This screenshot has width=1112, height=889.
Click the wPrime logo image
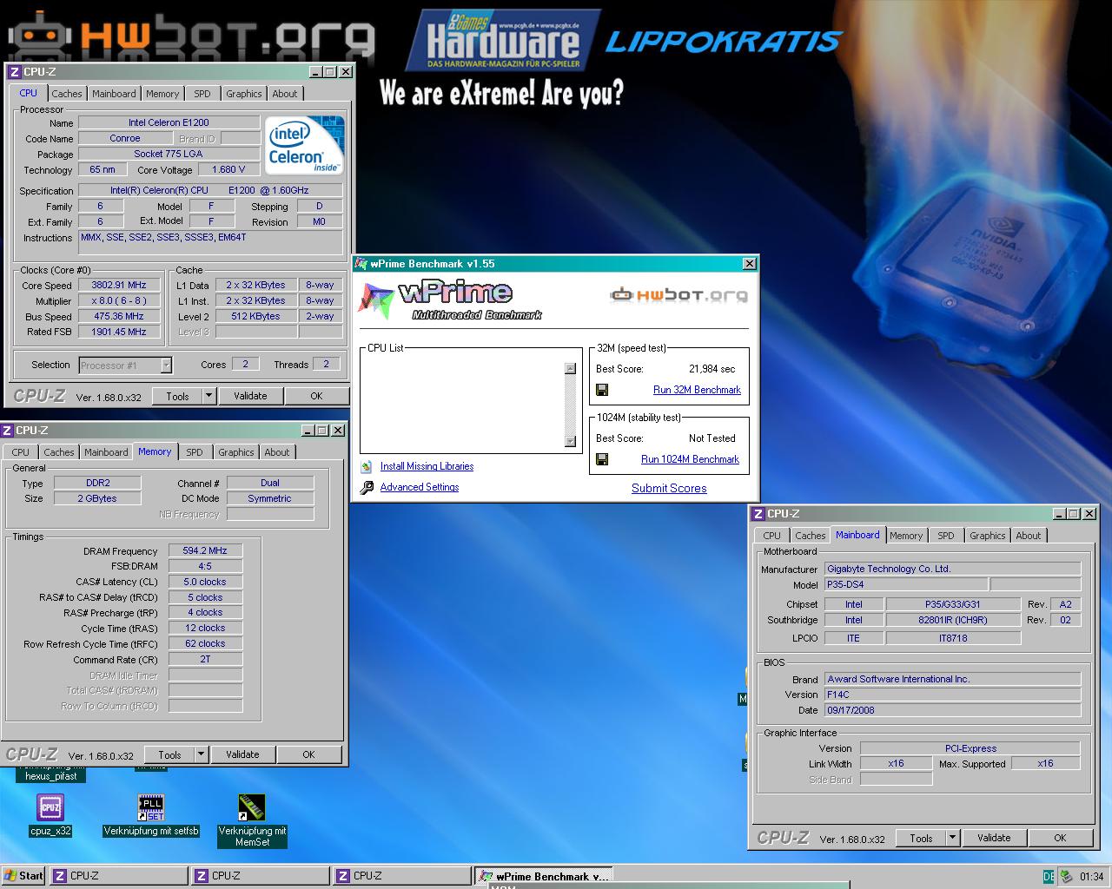[450, 299]
